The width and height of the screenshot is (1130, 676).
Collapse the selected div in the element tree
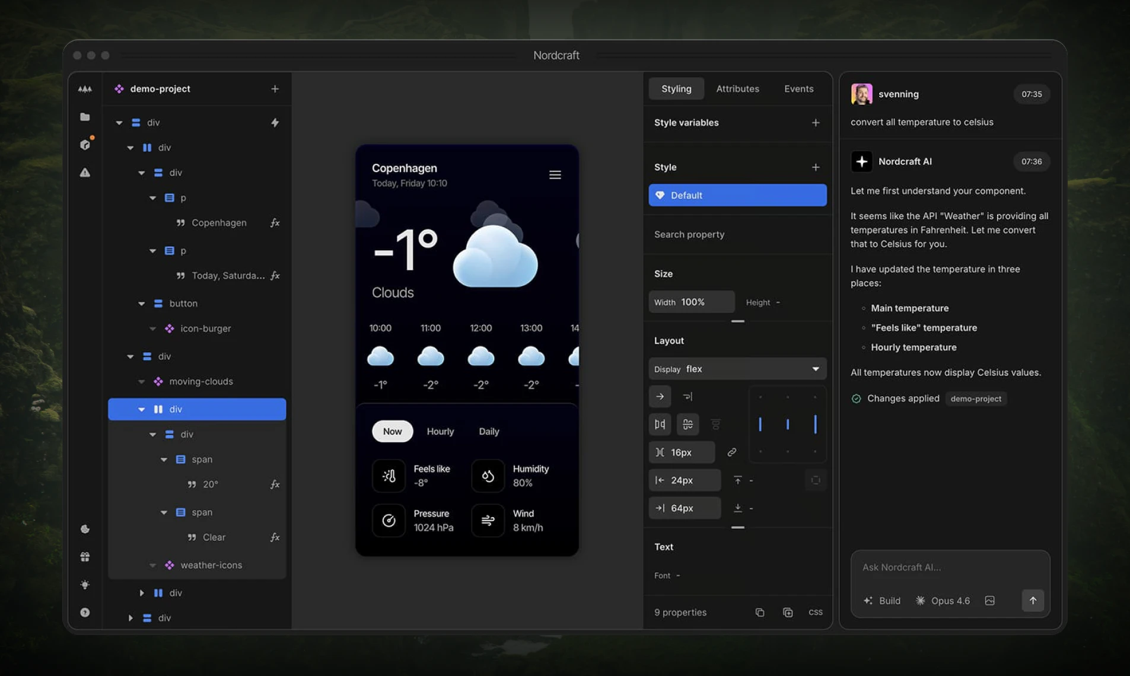(142, 409)
